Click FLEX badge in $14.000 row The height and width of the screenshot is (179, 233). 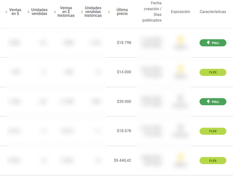pyautogui.click(x=213, y=72)
